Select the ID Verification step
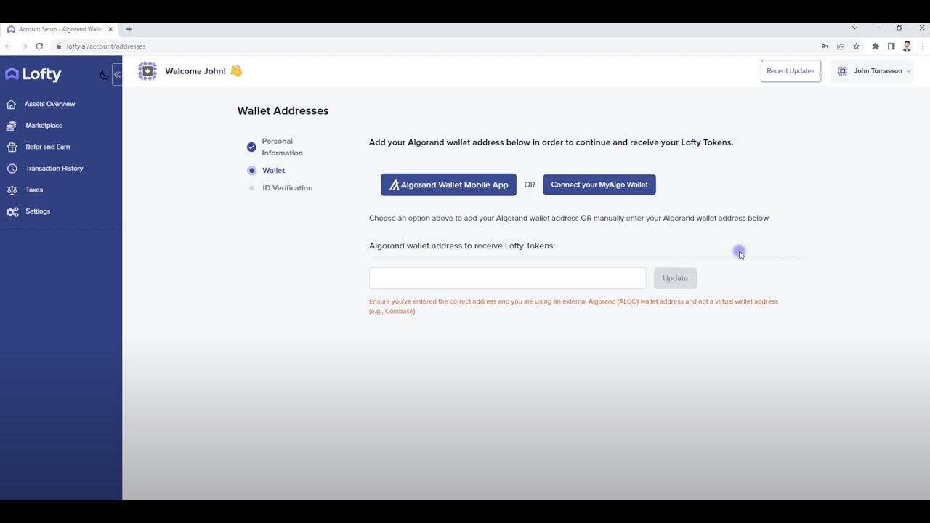Viewport: 930px width, 523px height. [x=287, y=188]
